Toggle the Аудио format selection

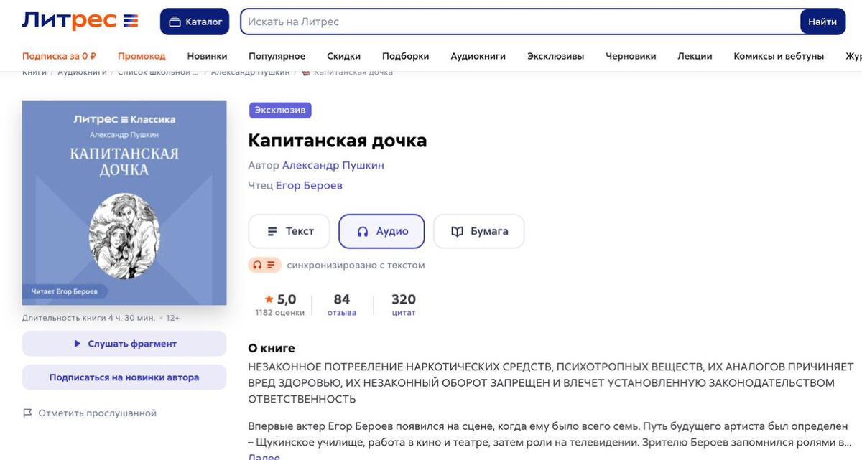pyautogui.click(x=381, y=231)
